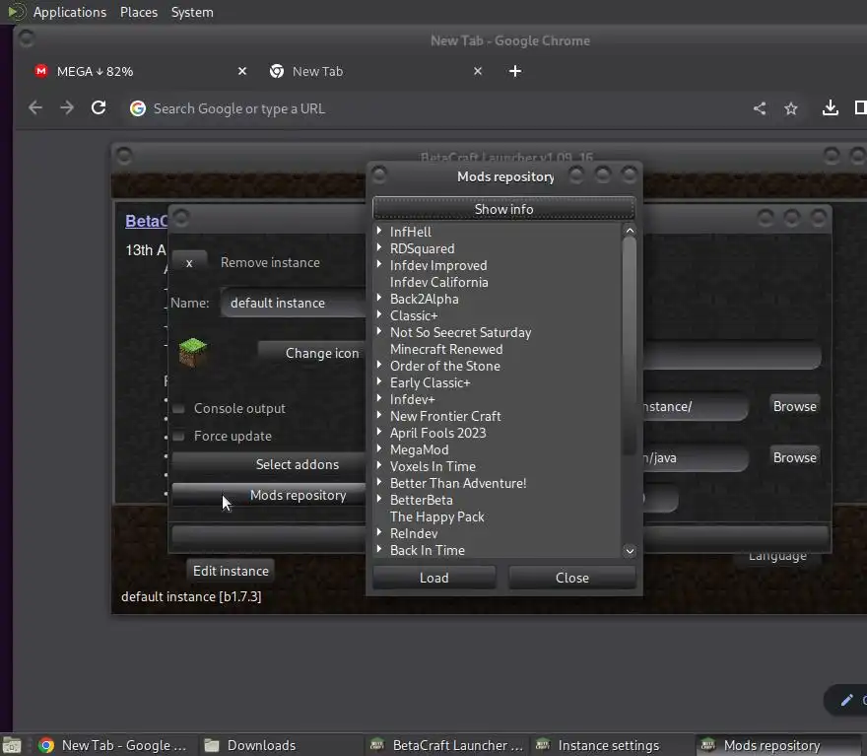Select Voxels In Time in the list
This screenshot has height=756, width=867.
[x=433, y=466]
